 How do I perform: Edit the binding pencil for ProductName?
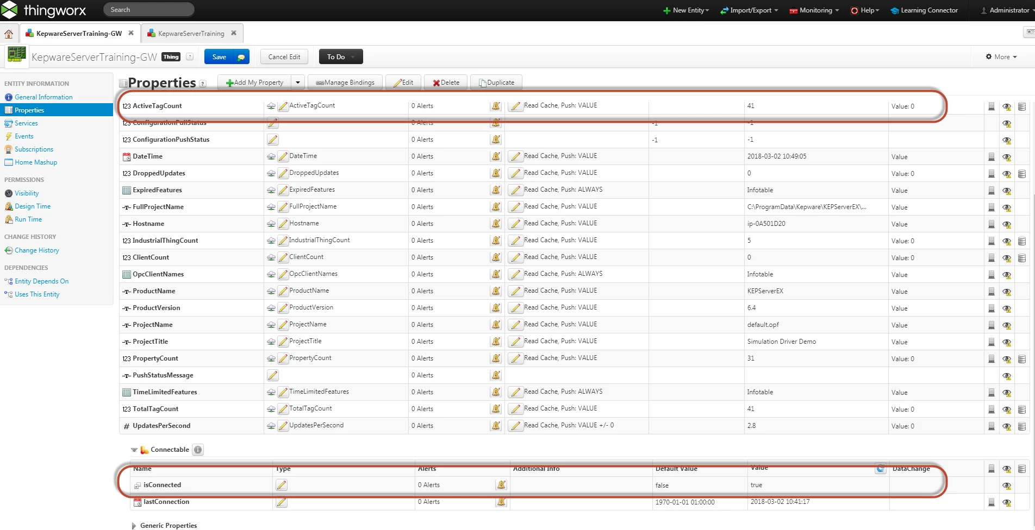click(x=283, y=291)
